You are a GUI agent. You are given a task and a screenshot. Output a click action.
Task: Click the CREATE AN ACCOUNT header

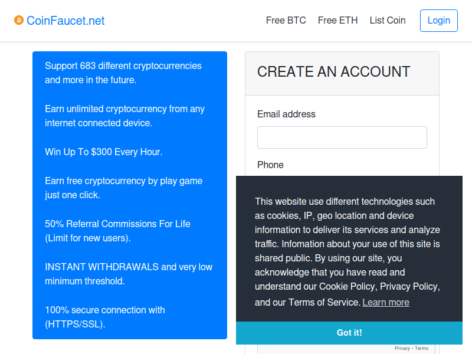pos(334,72)
